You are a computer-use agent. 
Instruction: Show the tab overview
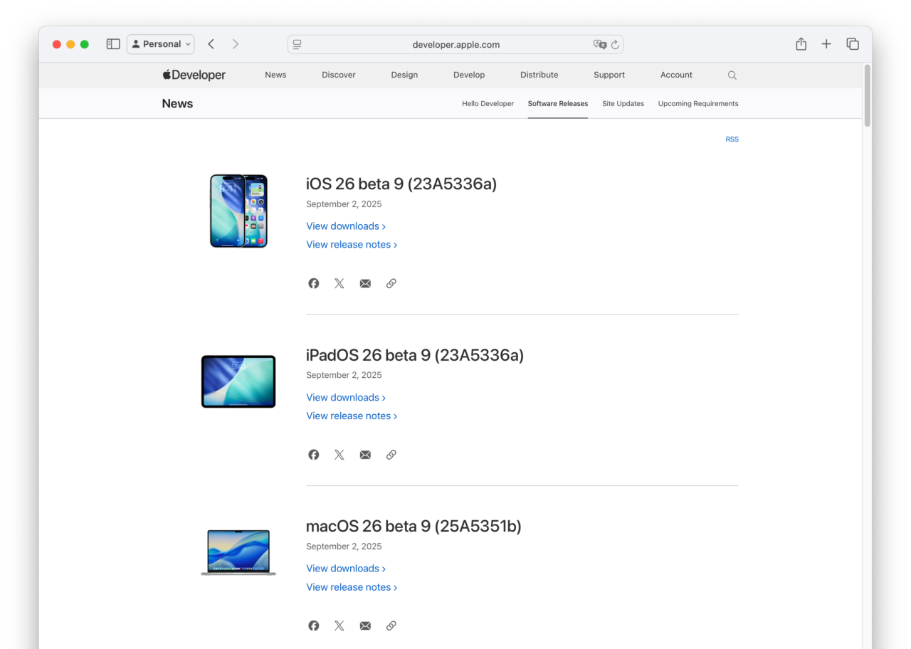point(852,43)
